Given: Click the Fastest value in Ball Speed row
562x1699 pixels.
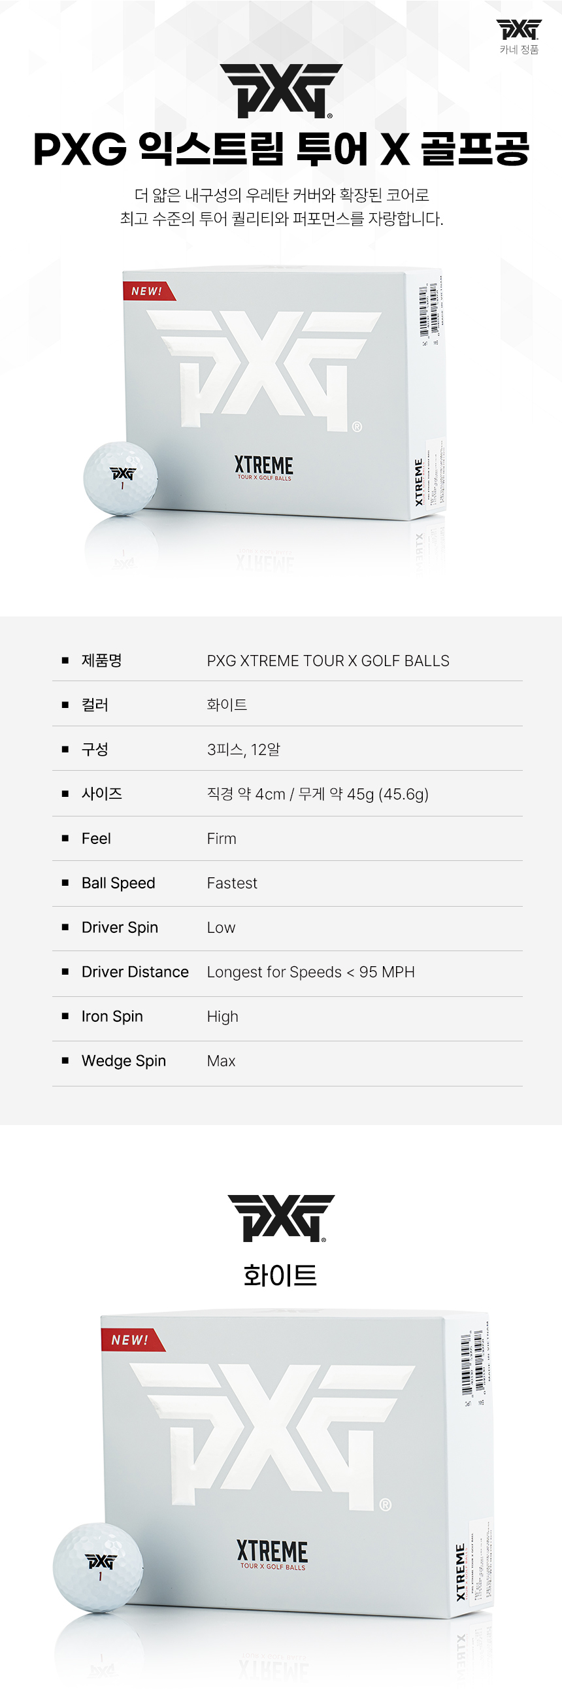Looking at the screenshot, I should tap(231, 883).
